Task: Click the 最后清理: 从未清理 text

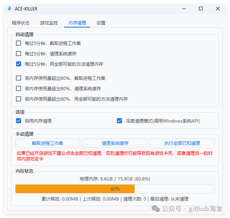Action: (169, 199)
